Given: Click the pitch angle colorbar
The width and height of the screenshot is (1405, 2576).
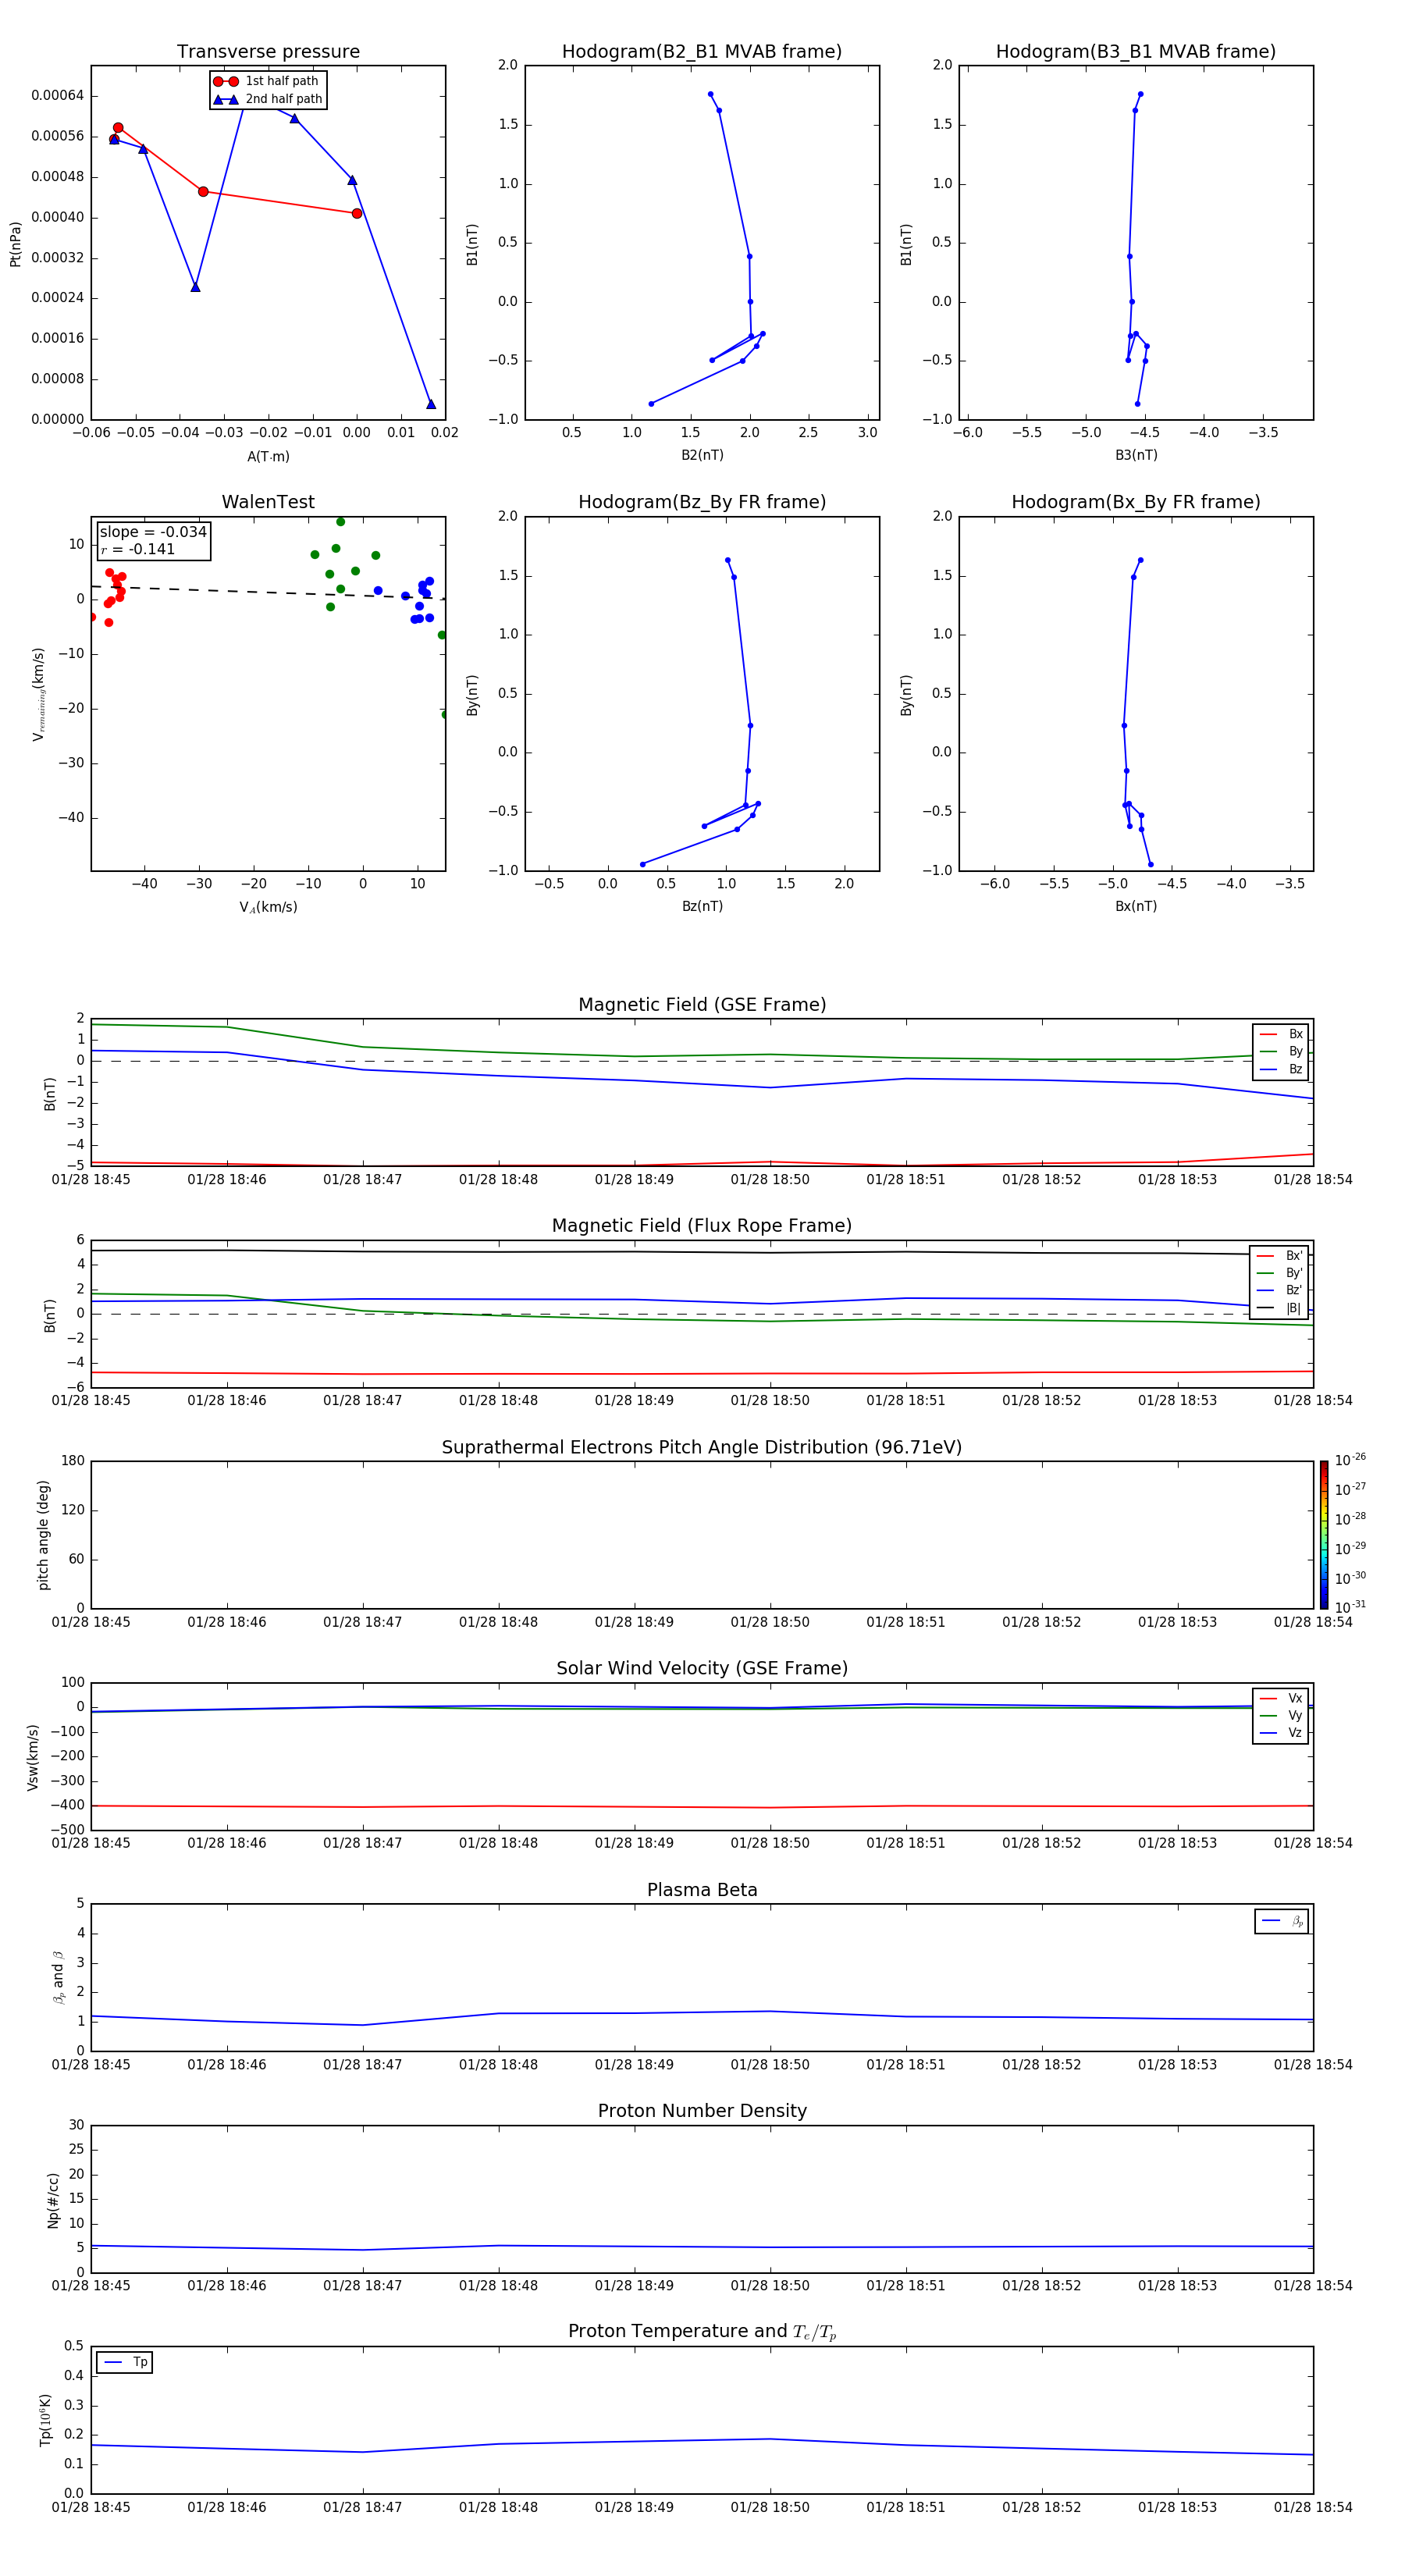Looking at the screenshot, I should [x=1324, y=1535].
